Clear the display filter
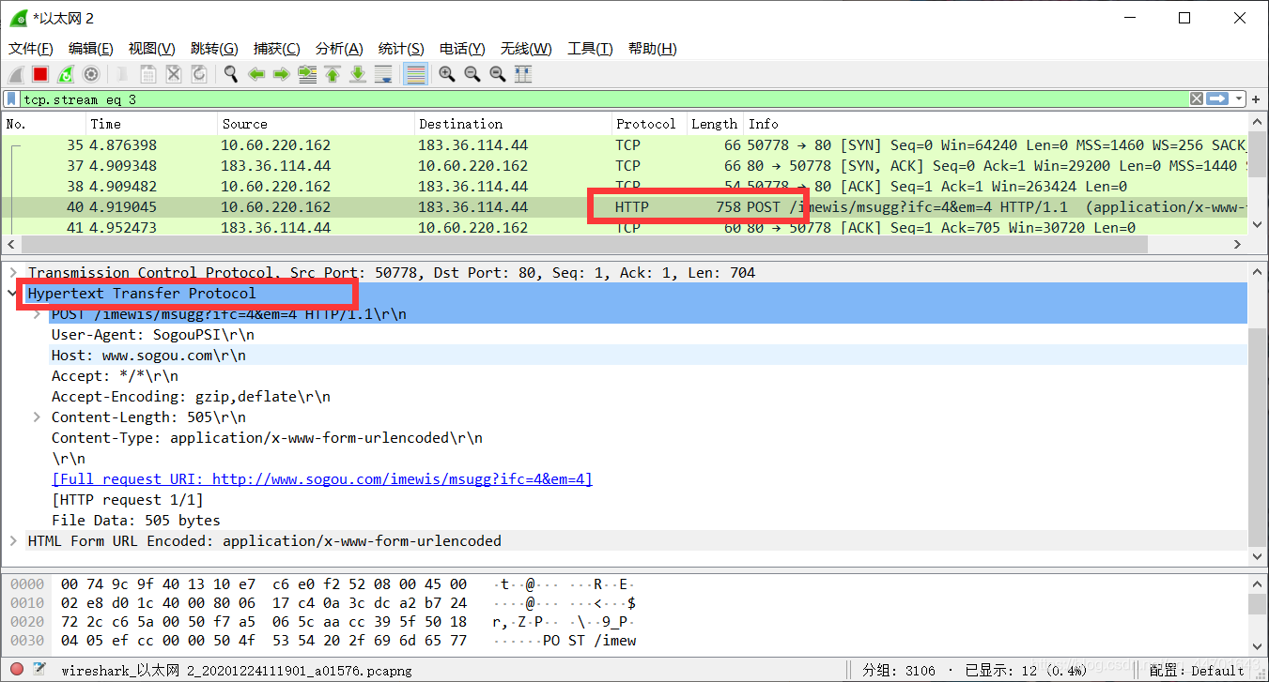This screenshot has height=682, width=1269. 1197,99
